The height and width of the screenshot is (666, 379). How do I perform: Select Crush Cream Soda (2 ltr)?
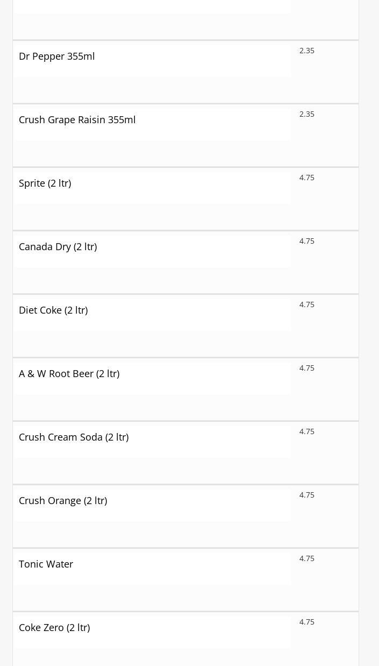click(x=74, y=437)
